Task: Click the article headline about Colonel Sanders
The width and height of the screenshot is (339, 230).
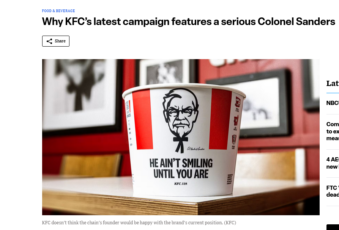Action: tap(189, 22)
